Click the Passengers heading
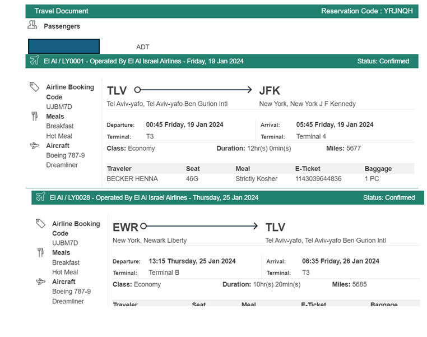This screenshot has width=427, height=337. tap(62, 26)
